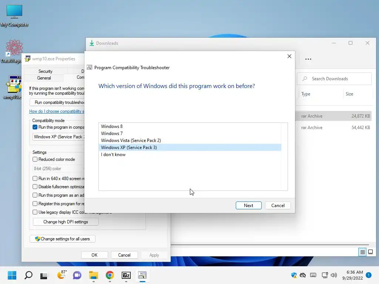Click the cloud sync tray icon
Viewport: 379px width, 284px height.
coord(303,275)
